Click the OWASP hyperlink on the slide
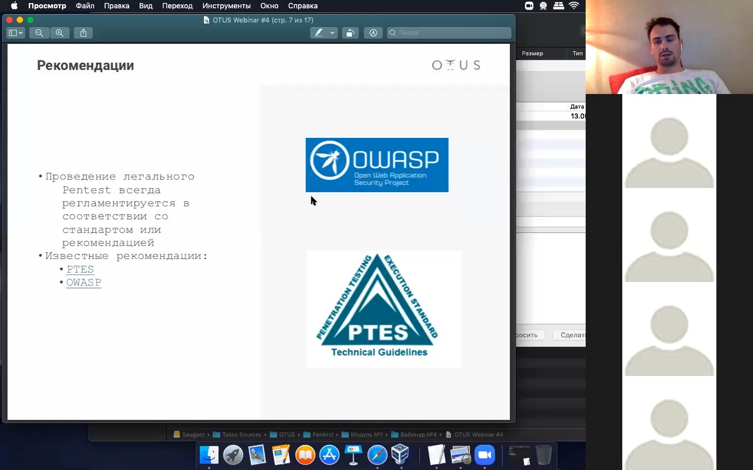 84,283
